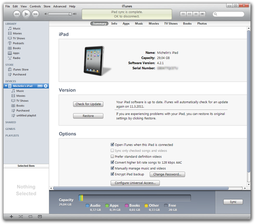
Task: Switch to album list view icon
Action: (x=190, y=14)
